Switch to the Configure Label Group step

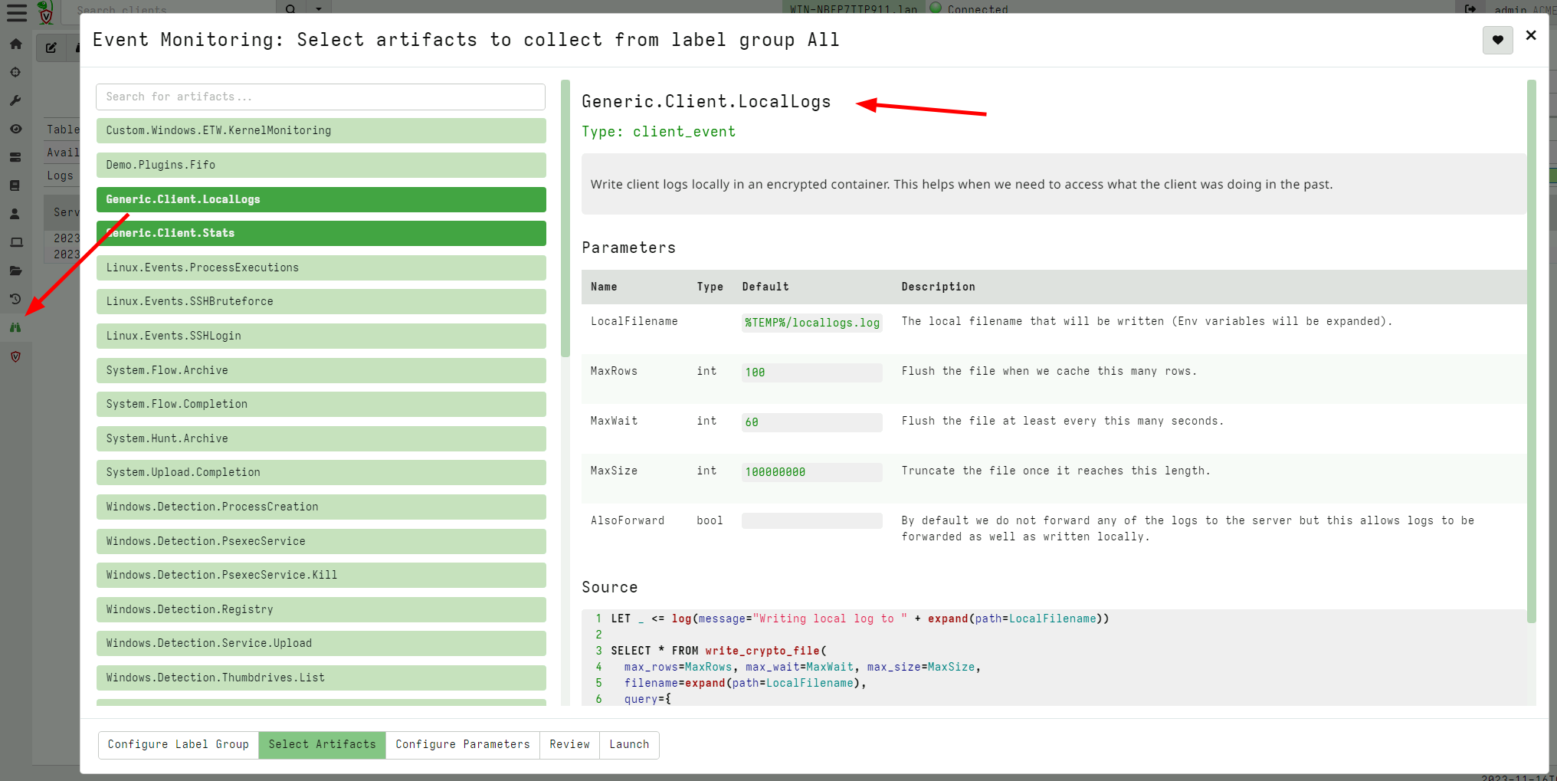click(178, 744)
